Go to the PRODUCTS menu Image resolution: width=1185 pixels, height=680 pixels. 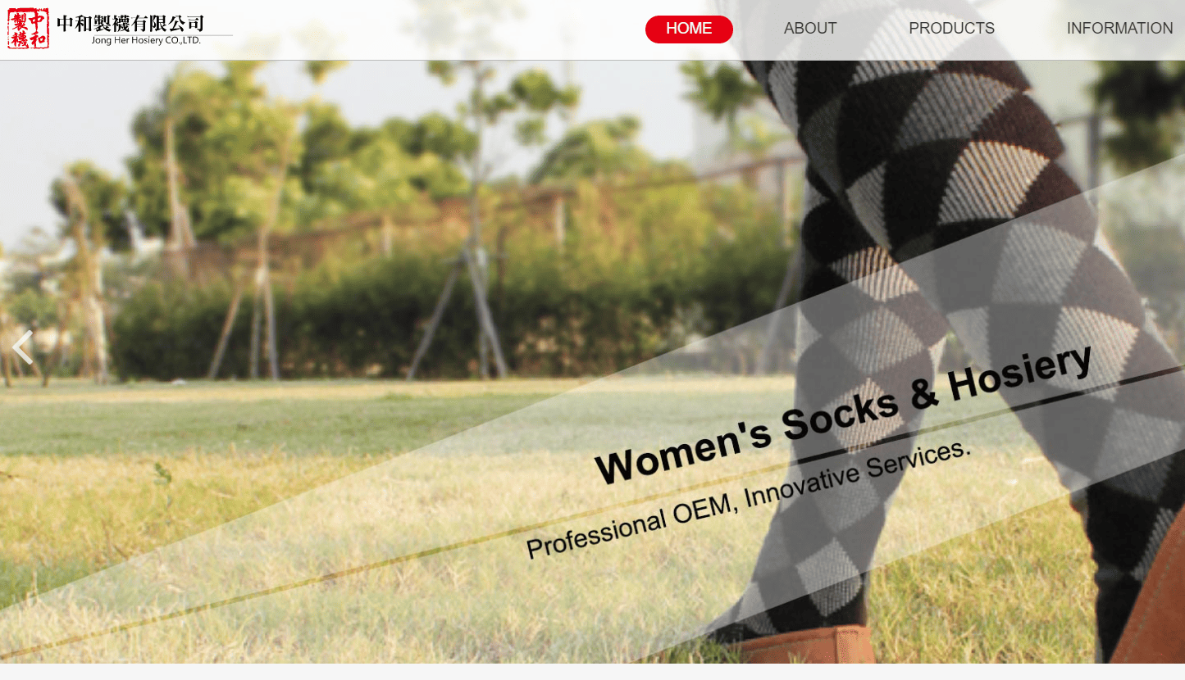coord(951,29)
